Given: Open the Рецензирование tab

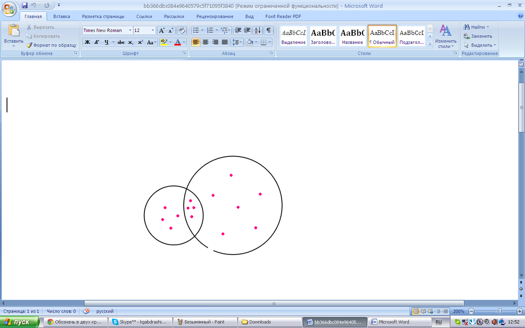Looking at the screenshot, I should coord(215,17).
